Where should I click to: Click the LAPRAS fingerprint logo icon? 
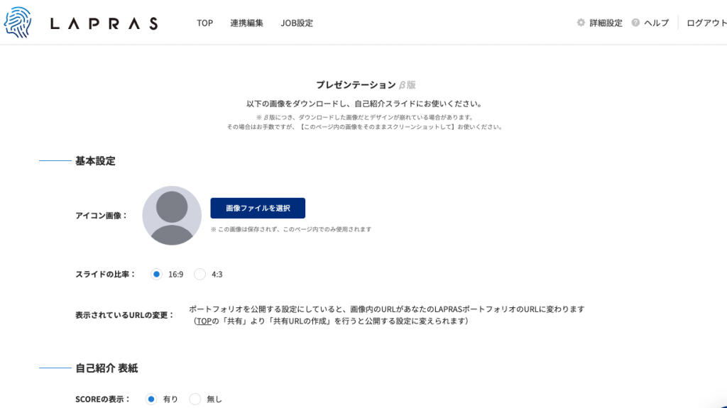coord(18,22)
